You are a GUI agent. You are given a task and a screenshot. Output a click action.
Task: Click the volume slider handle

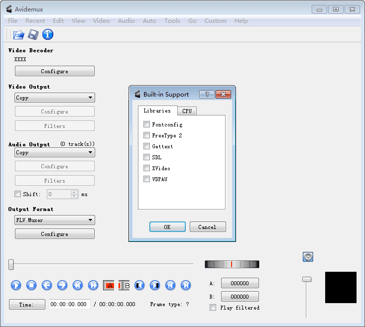307,279
